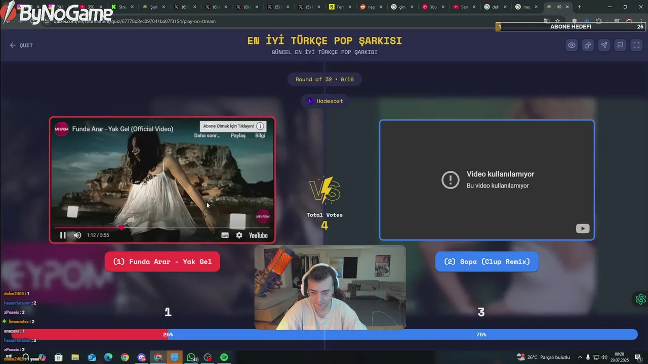Open Spotify from taskbar
Image resolution: width=648 pixels, height=364 pixels.
[x=224, y=357]
